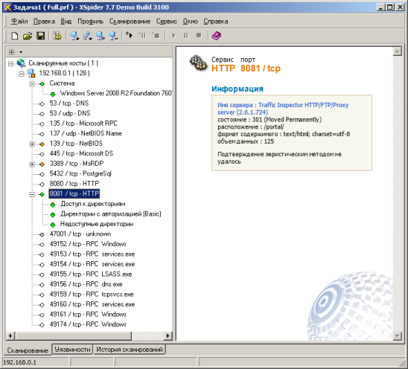Save the task with the floppy disk icon
The image size is (408, 369).
41,36
